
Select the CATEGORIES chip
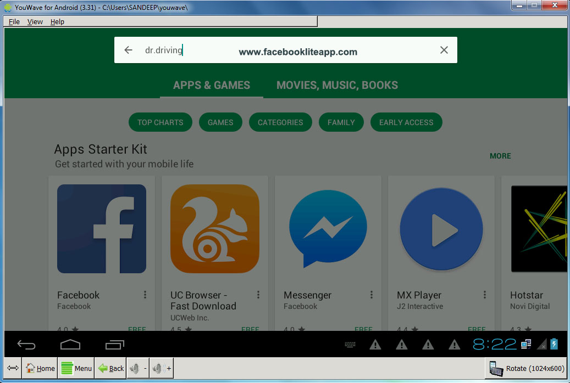280,122
